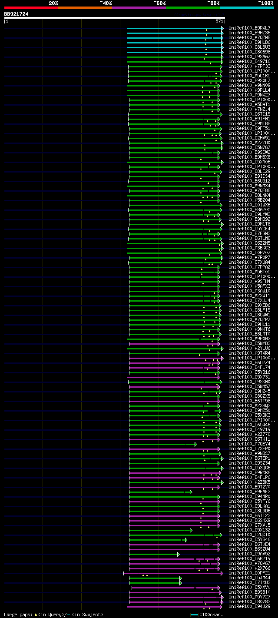Image resolution: width=278 pixels, height=618 pixels.
Task: Pick the UniRef100_A5B2O4 hit name
Action: tap(249, 200)
